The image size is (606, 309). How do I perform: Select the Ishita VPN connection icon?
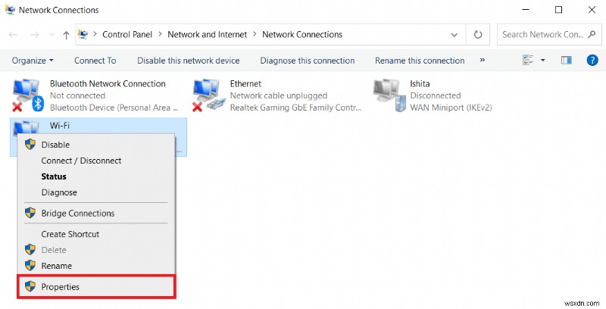pyautogui.click(x=389, y=95)
